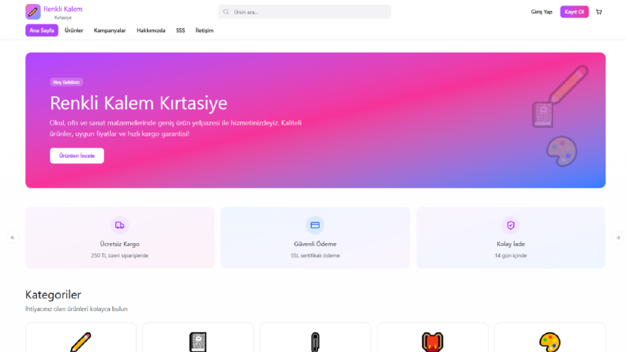Image resolution: width=626 pixels, height=352 pixels.
Task: Open the İletişim page
Action: click(204, 30)
